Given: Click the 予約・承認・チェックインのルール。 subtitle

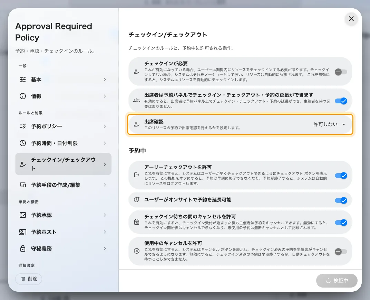Looking at the screenshot, I should (56, 51).
